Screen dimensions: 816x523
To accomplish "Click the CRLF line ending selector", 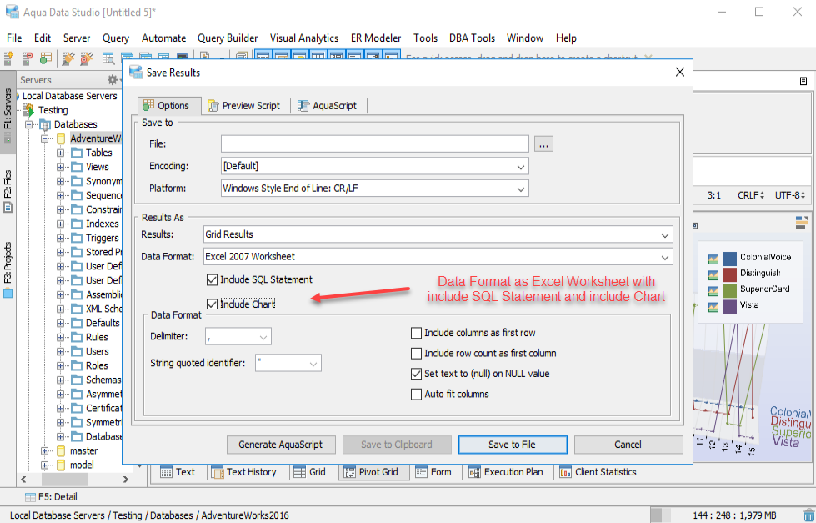I will [x=751, y=195].
